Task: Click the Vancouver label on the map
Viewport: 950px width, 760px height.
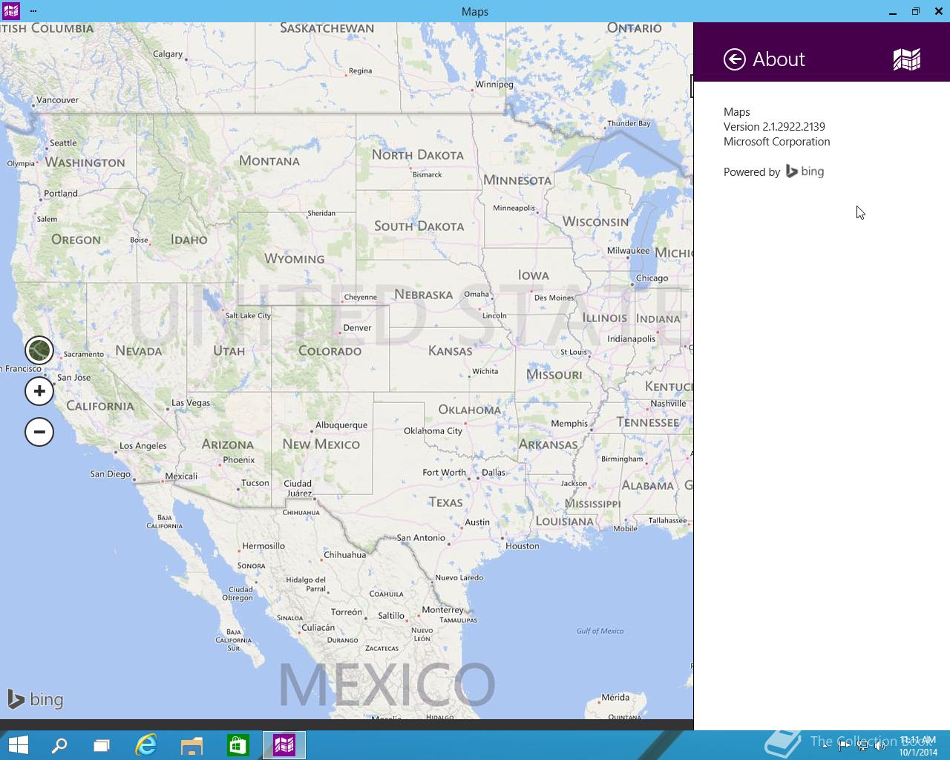Action: pyautogui.click(x=57, y=100)
